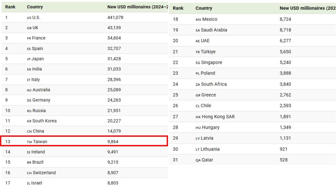Select the Lithuania row name
This screenshot has height=189, width=336.
pos(210,149)
